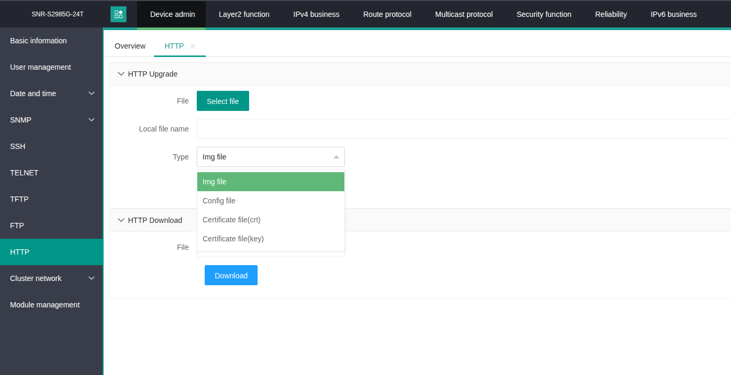Open Module management in sidebar
The width and height of the screenshot is (731, 375).
51,305
